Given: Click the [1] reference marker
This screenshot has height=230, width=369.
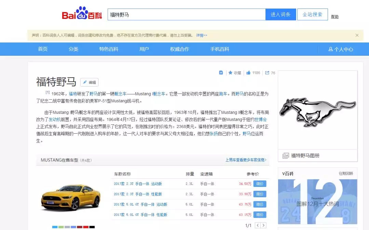Looking at the screenshot, I should (47, 93).
